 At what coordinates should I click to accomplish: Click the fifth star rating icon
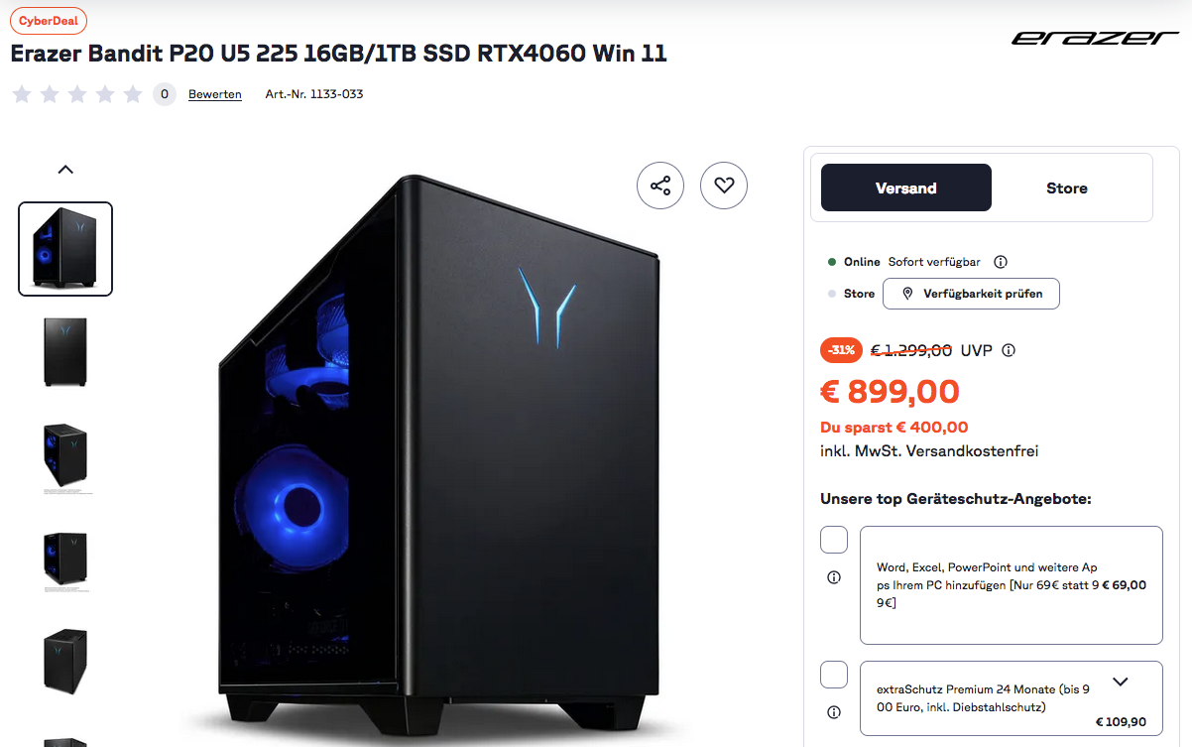pyautogui.click(x=133, y=94)
